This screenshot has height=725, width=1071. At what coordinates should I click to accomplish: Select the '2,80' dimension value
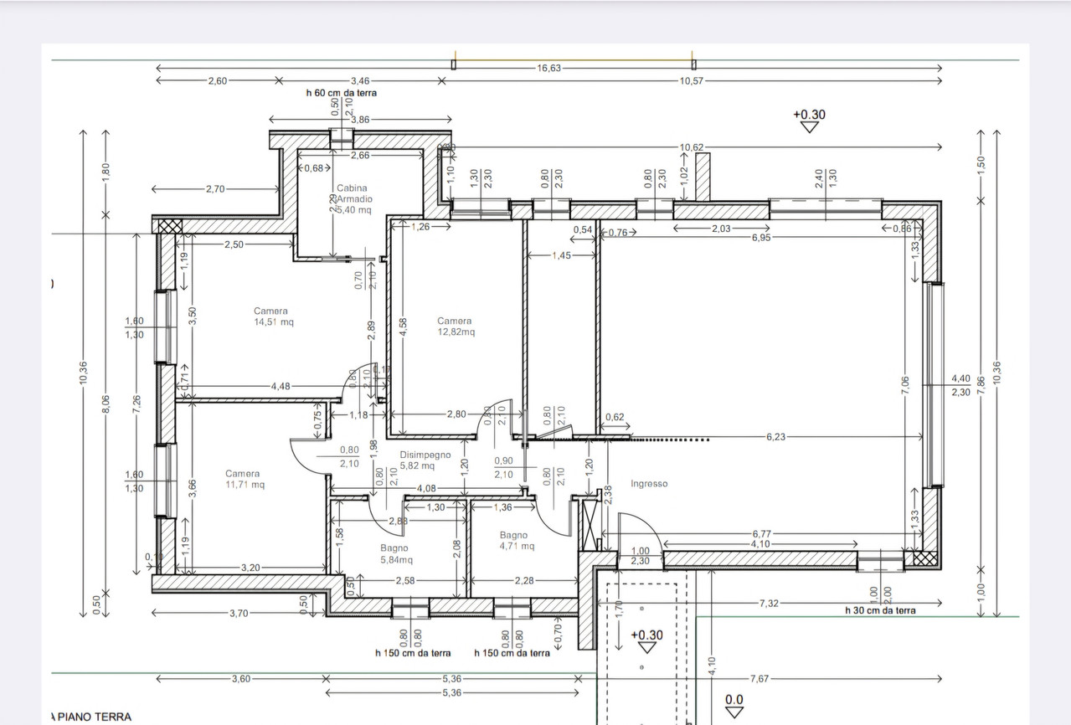[x=456, y=414]
